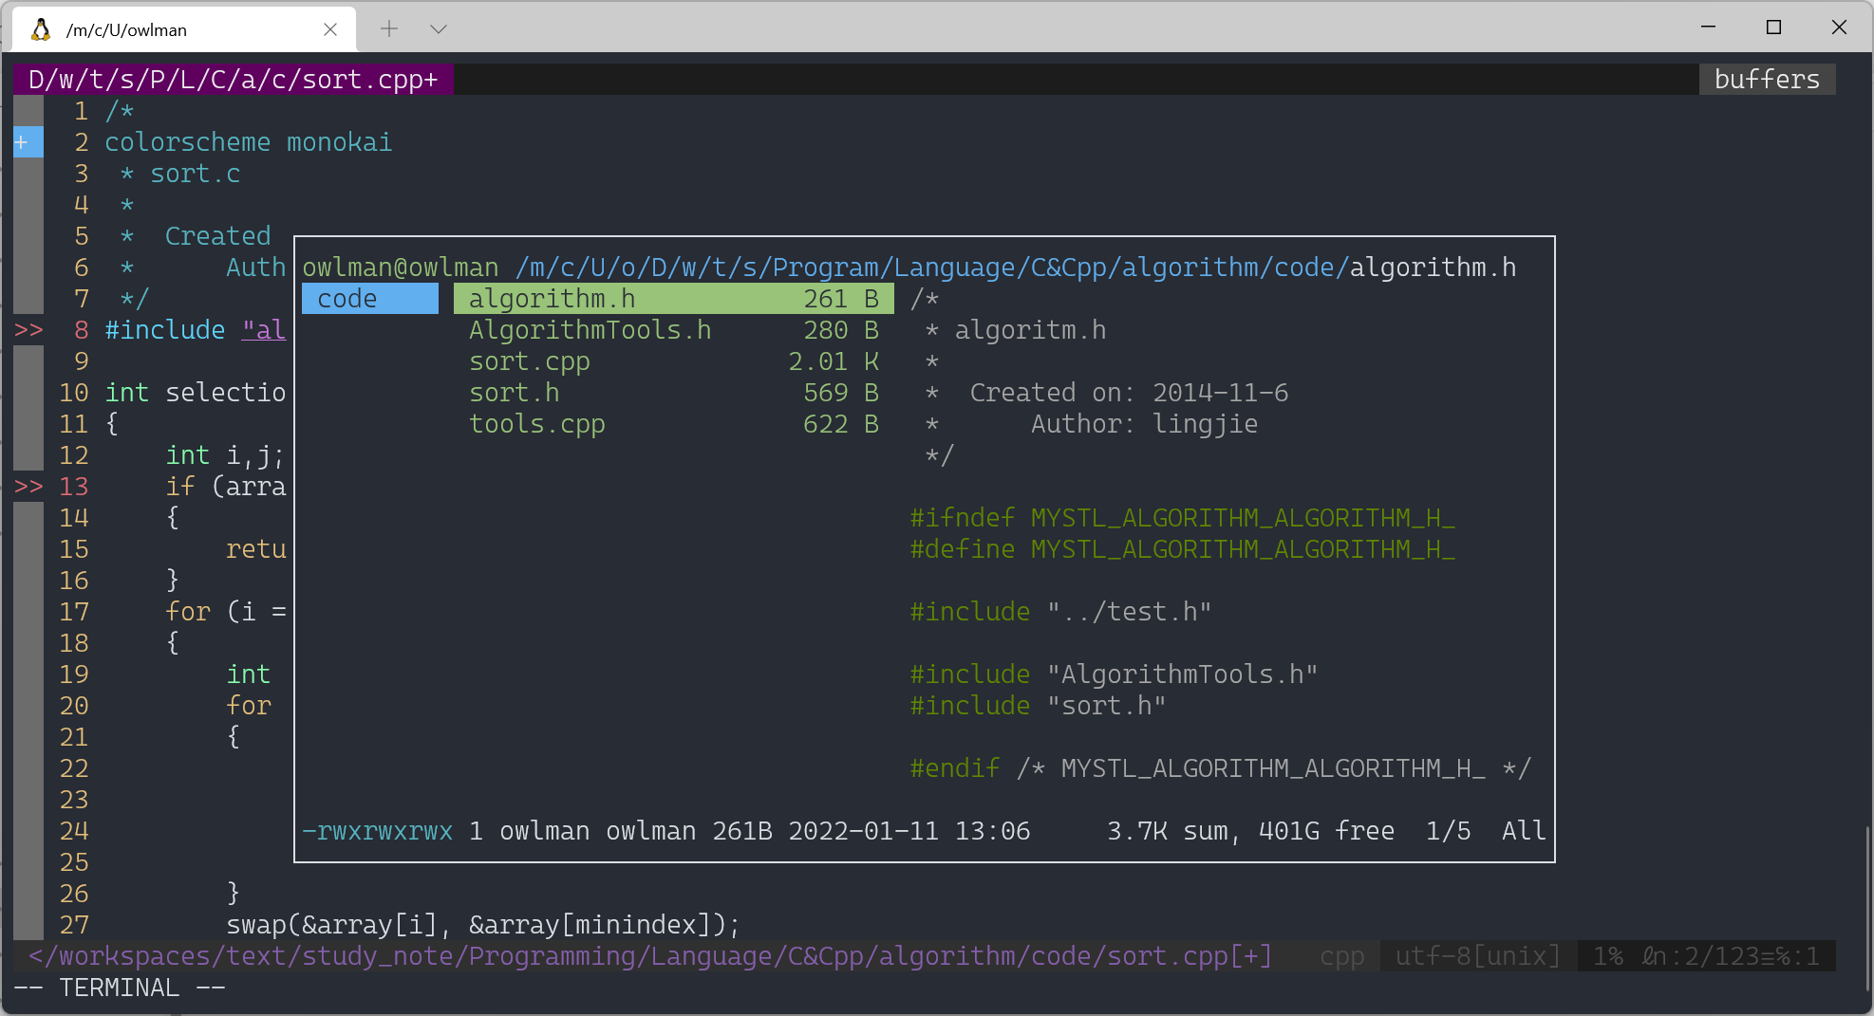Image resolution: width=1874 pixels, height=1016 pixels.
Task: Click the #include "sort.h" preview line
Action: [x=1038, y=706]
